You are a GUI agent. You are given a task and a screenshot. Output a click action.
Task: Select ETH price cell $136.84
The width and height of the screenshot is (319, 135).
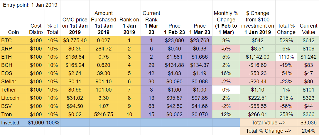coord(75,57)
